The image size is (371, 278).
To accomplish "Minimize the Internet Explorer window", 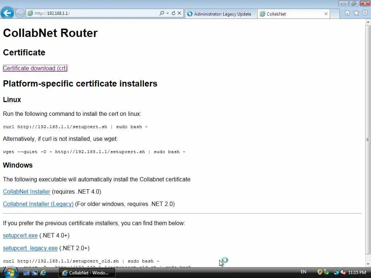I will 343,3.
